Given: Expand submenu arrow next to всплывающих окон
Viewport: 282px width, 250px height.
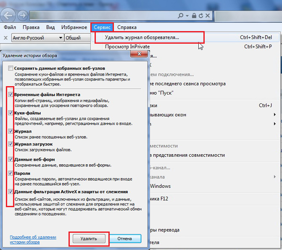Looking at the screenshot, I should tap(274, 115).
